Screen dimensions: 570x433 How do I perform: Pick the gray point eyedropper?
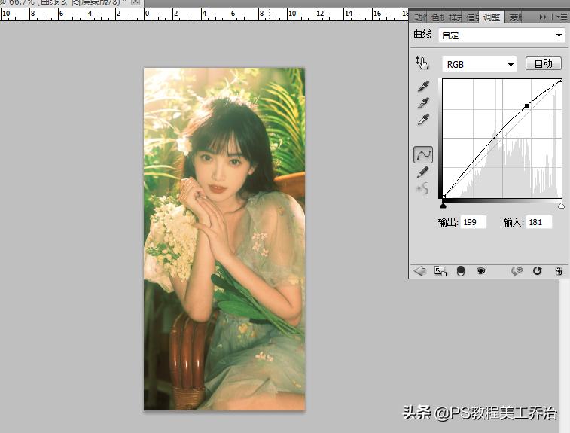[423, 103]
